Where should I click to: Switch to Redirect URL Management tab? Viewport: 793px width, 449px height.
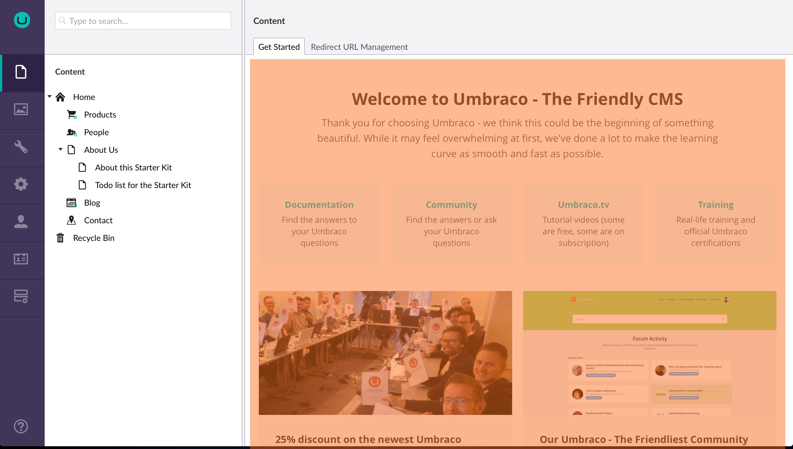click(359, 47)
